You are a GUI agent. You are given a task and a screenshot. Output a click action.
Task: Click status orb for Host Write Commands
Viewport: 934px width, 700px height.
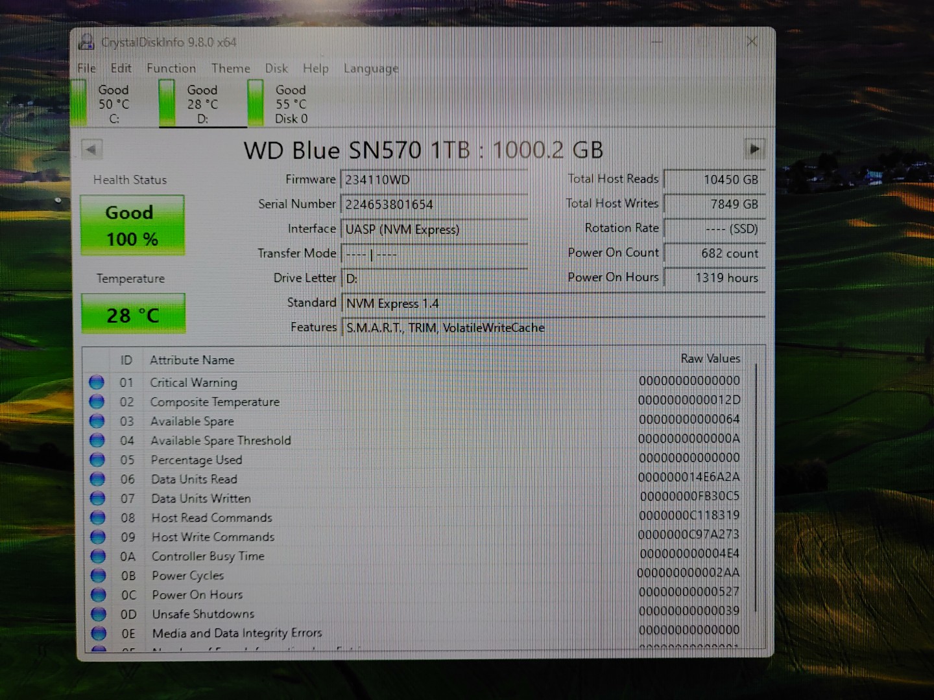(98, 537)
